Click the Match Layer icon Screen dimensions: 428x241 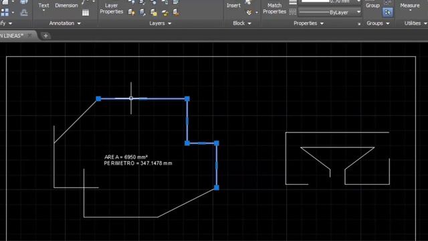[176, 12]
